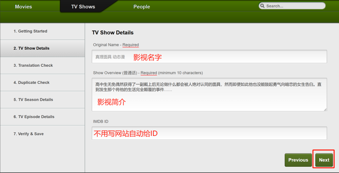Click the Required label beside Original Name
339x173 pixels.
tap(131, 45)
